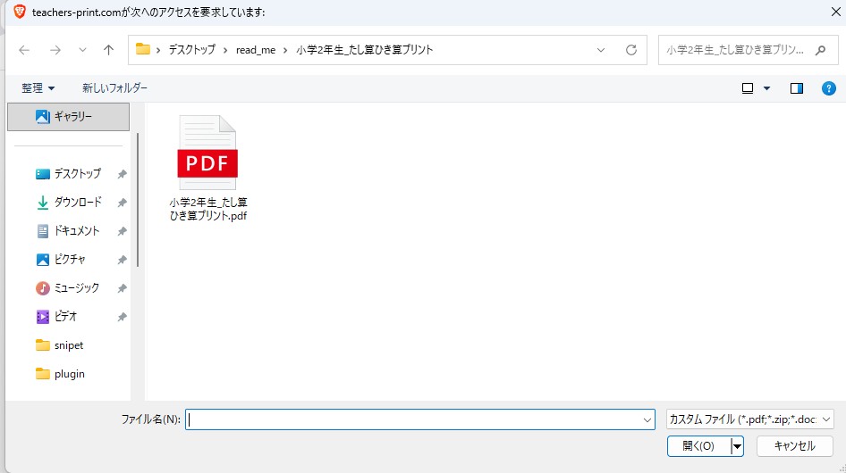Refresh the current folder view
Viewport: 846px width, 473px height.
(x=630, y=50)
